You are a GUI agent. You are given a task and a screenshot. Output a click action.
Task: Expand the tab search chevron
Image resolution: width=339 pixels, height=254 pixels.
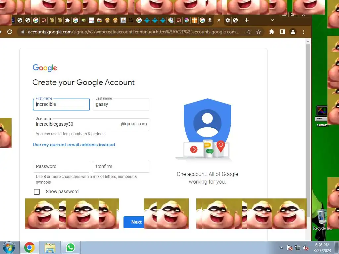click(x=272, y=20)
